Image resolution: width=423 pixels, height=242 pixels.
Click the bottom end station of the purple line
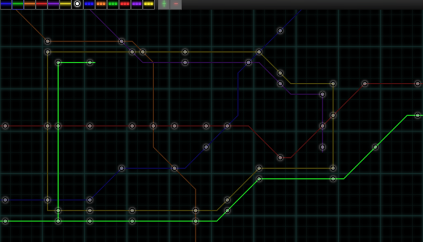tap(322, 147)
